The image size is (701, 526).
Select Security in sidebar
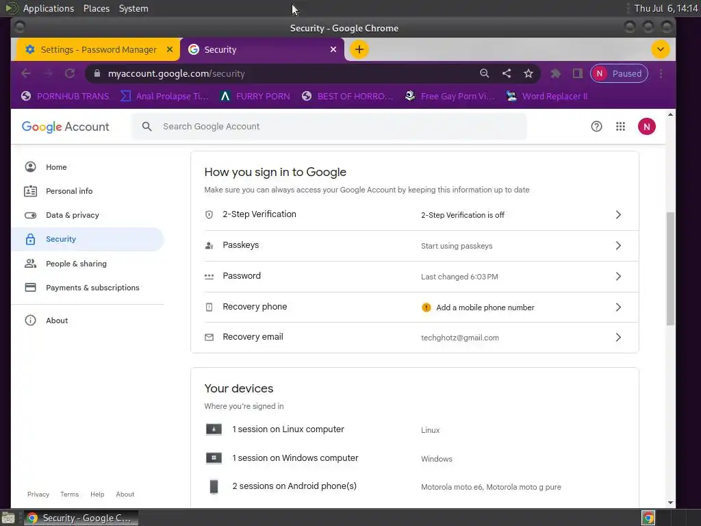coord(88,239)
